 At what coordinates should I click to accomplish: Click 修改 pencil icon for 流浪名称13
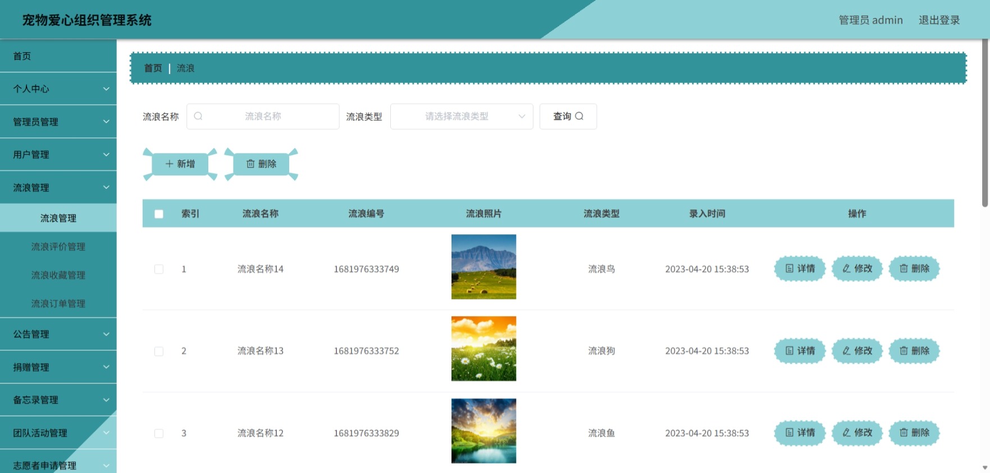pyautogui.click(x=846, y=350)
